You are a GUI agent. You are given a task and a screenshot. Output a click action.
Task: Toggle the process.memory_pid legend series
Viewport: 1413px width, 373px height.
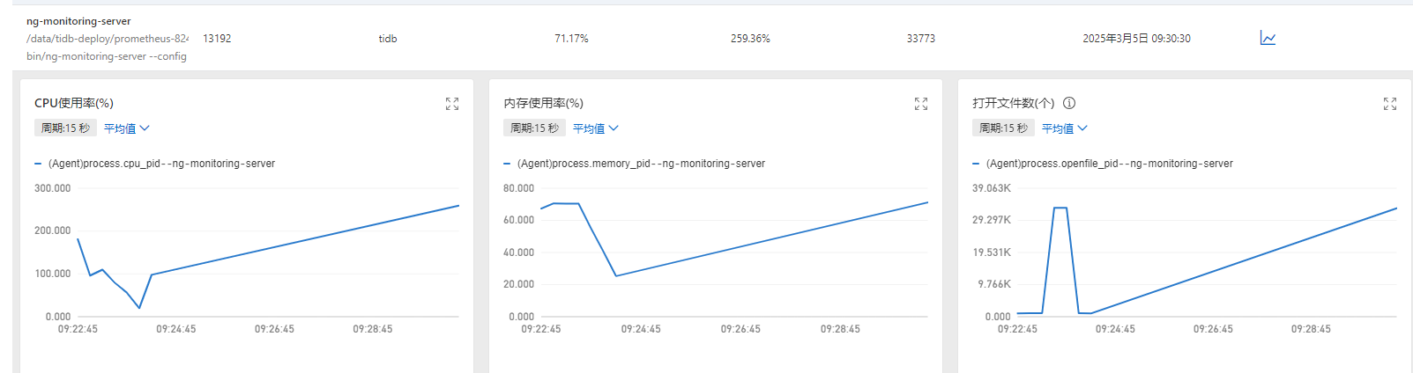[641, 164]
